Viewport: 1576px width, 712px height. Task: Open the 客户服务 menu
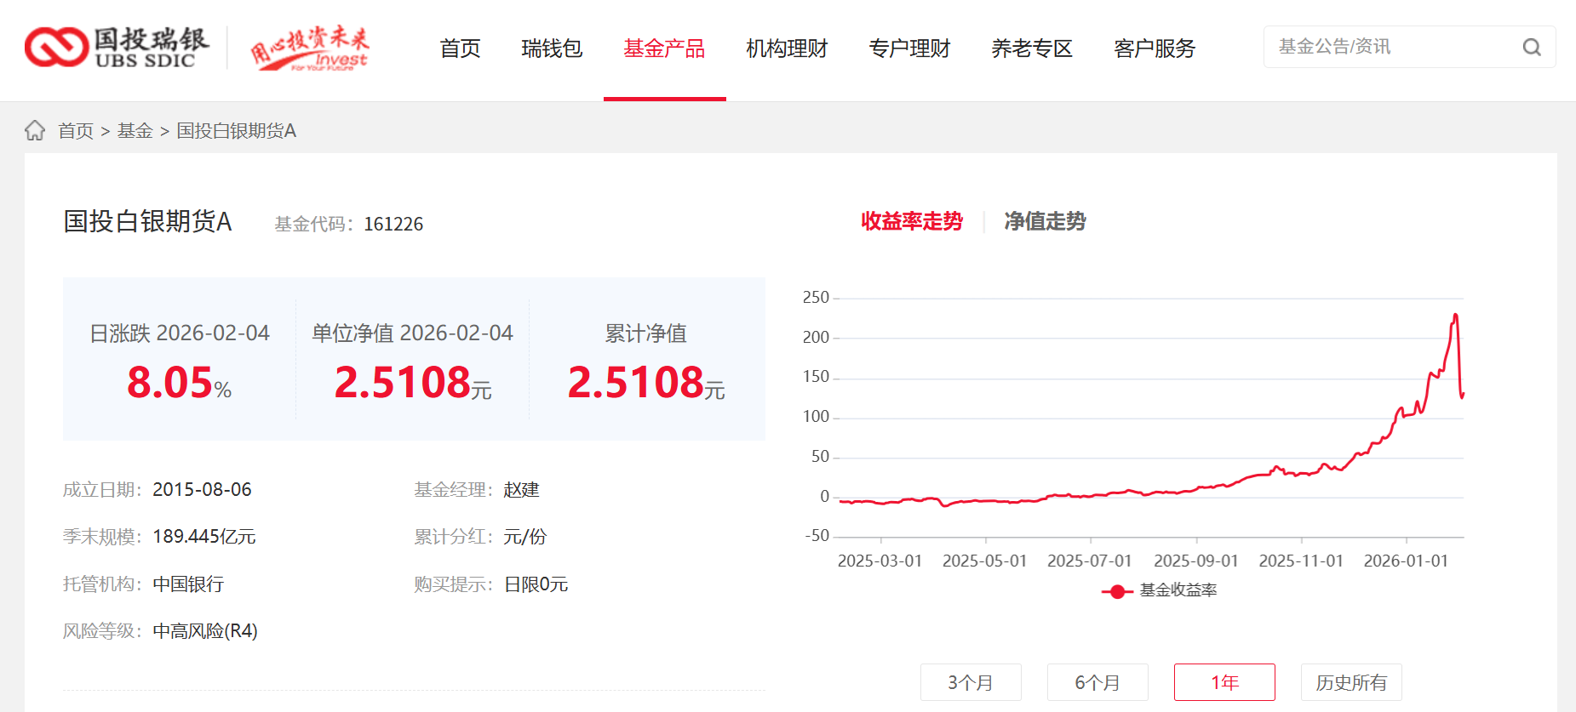point(1155,48)
